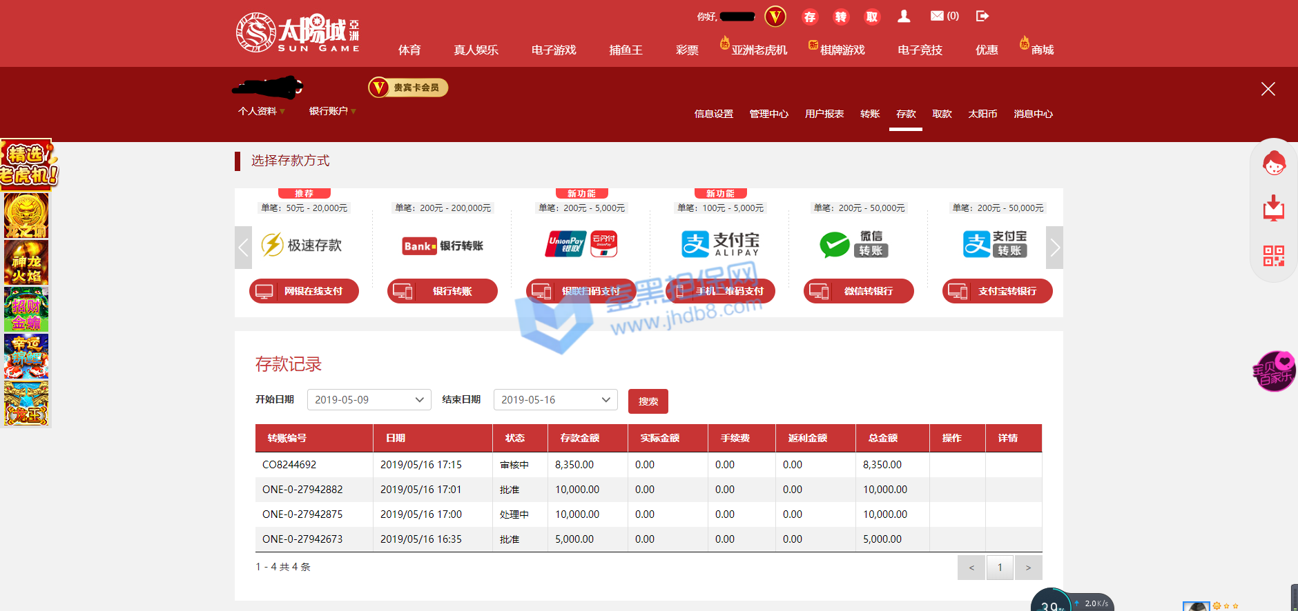Open the customer service avatar icon
The width and height of the screenshot is (1298, 611).
coord(1274,164)
